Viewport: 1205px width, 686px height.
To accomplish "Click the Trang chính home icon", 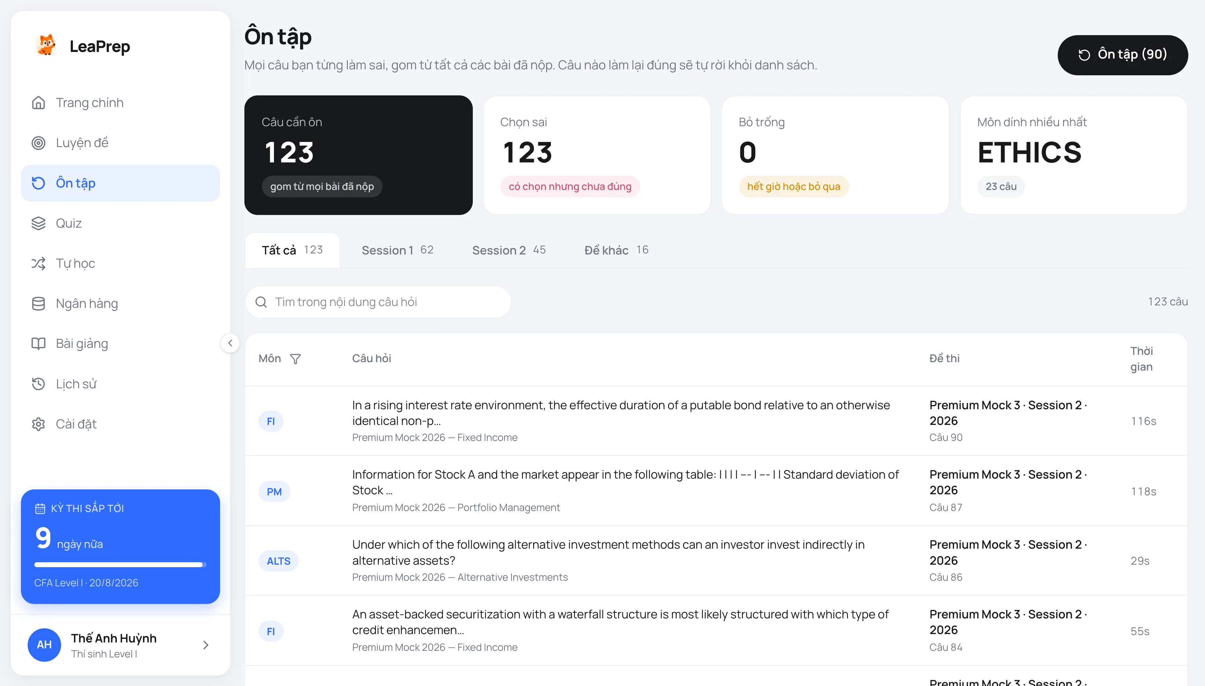I will [38, 103].
